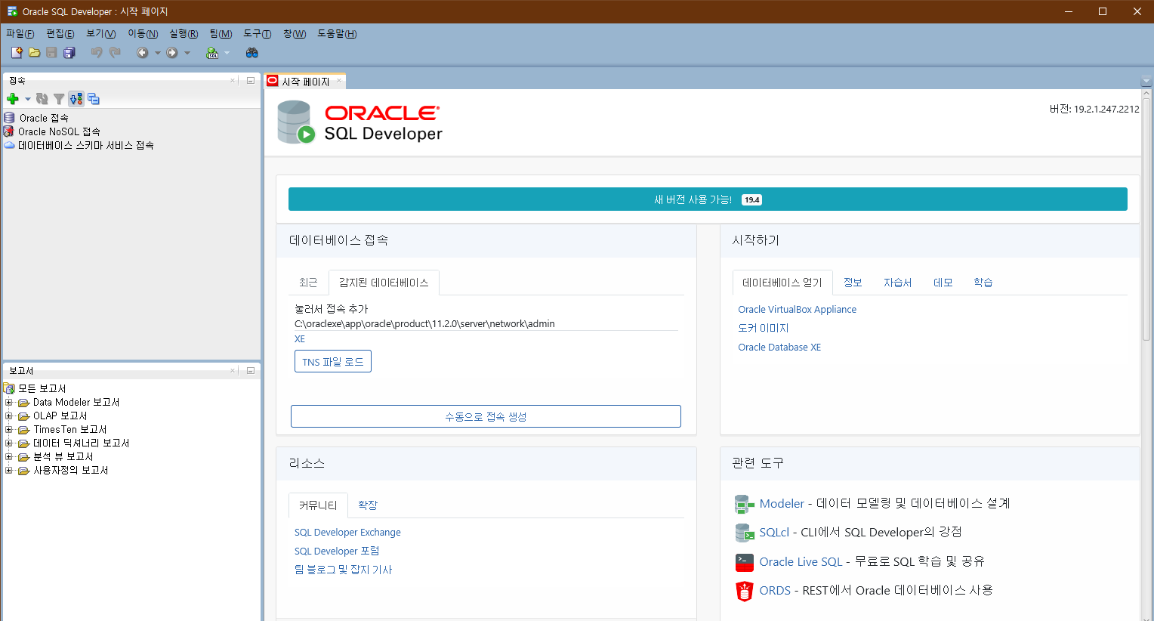Open the 편집(E) menu
Screen dimensions: 1154x621
click(x=60, y=34)
